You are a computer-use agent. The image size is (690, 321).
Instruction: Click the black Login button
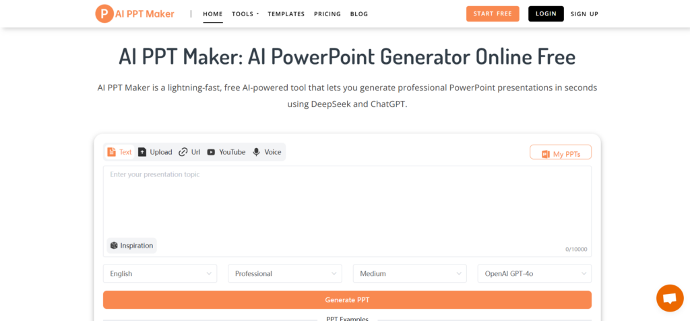[546, 14]
